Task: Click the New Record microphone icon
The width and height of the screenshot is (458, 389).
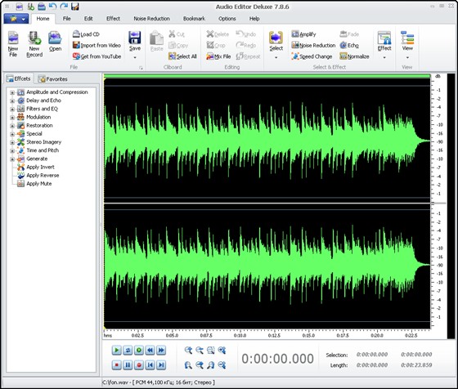Action: tap(34, 38)
